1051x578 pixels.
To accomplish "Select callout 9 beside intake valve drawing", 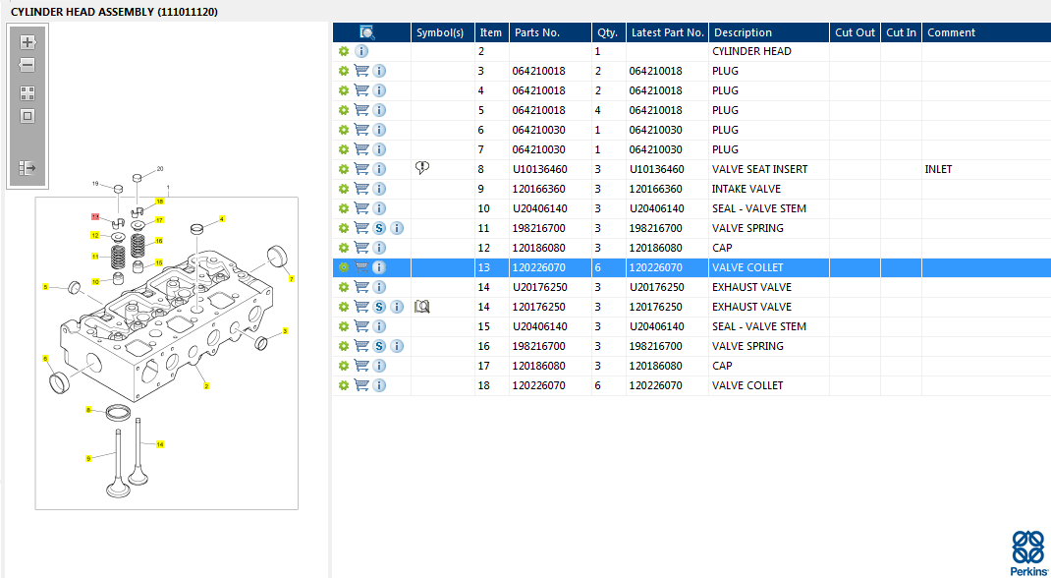I will click(x=87, y=459).
